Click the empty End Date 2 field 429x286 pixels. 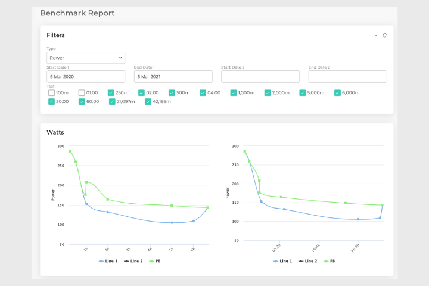pyautogui.click(x=347, y=77)
